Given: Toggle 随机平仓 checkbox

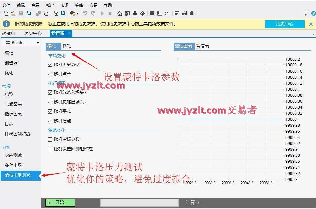Looking at the screenshot, I should [50, 112].
